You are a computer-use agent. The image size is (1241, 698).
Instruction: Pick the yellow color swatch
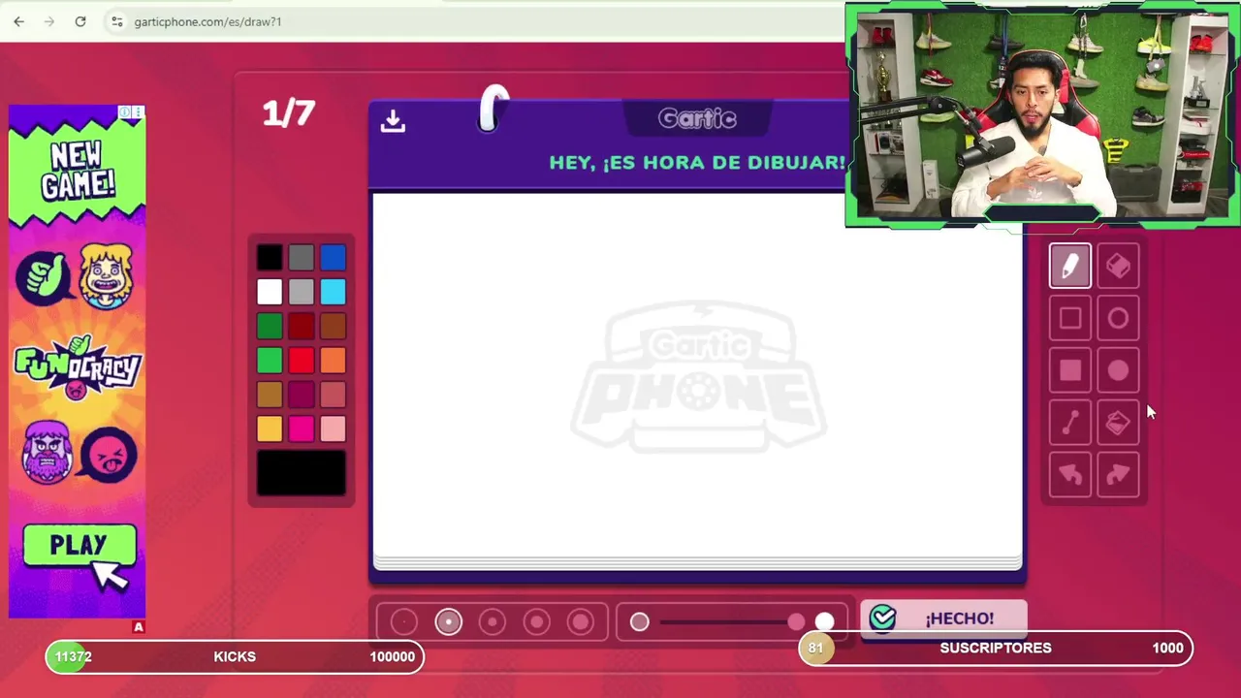pyautogui.click(x=270, y=428)
